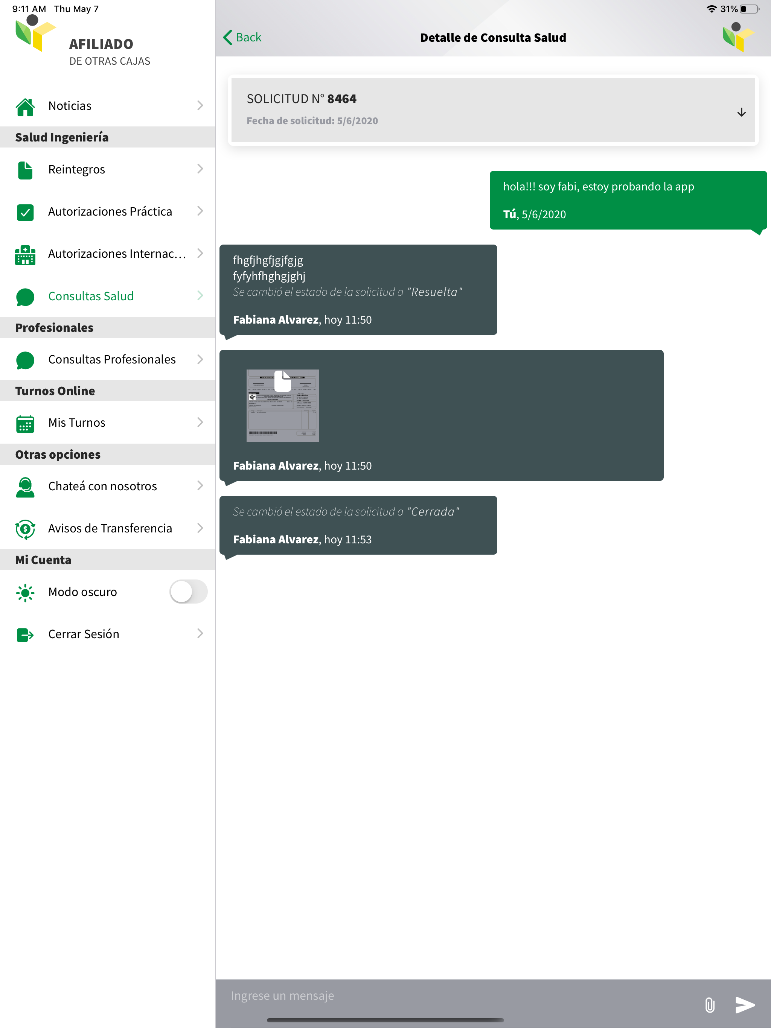Viewport: 771px width, 1028px height.
Task: Click the Consultas Profesionales chat bubble icon
Action: click(25, 360)
